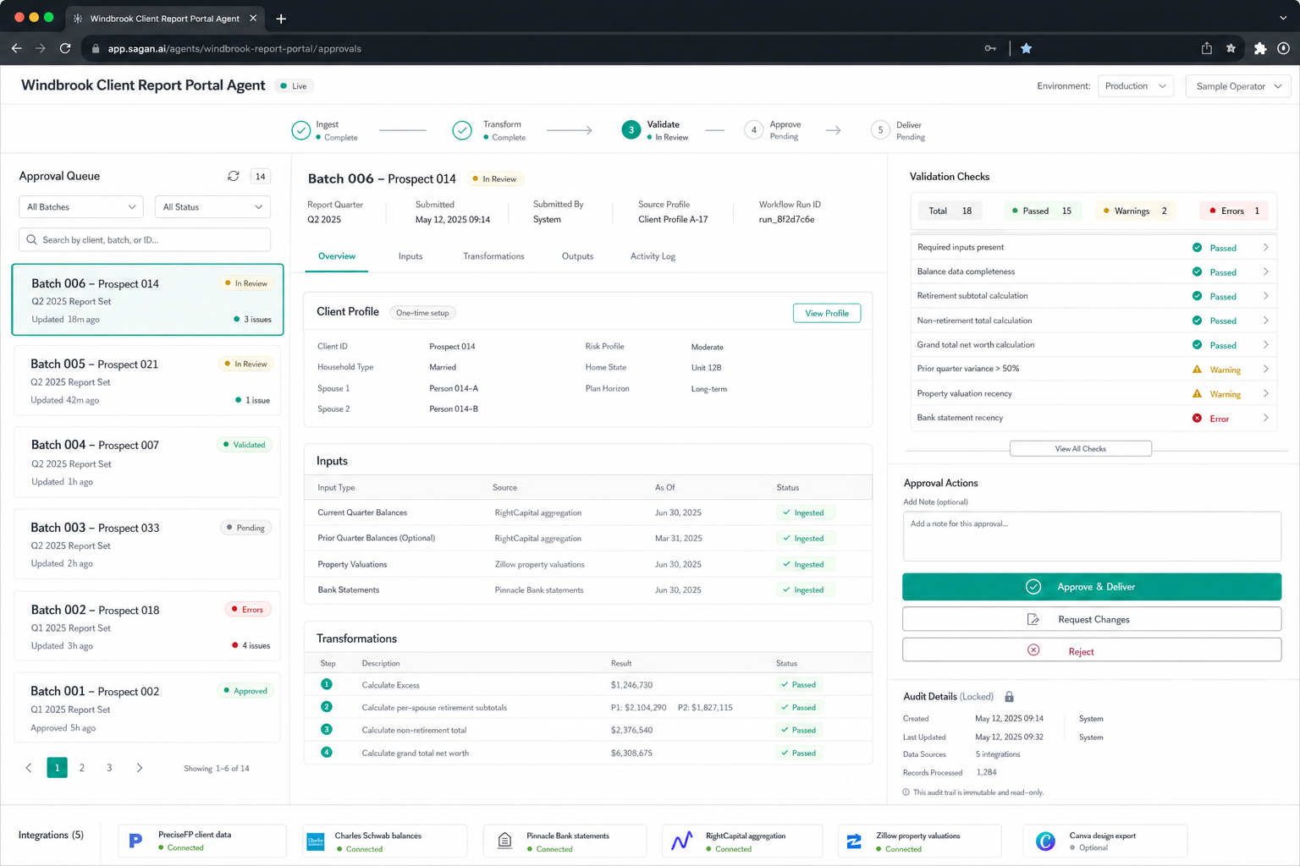Click the browser address bar URL
The image size is (1300, 866).
[x=234, y=48]
